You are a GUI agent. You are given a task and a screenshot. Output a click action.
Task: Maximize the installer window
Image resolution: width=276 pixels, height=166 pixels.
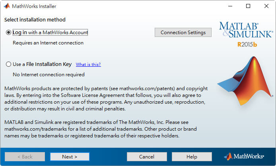248,6
